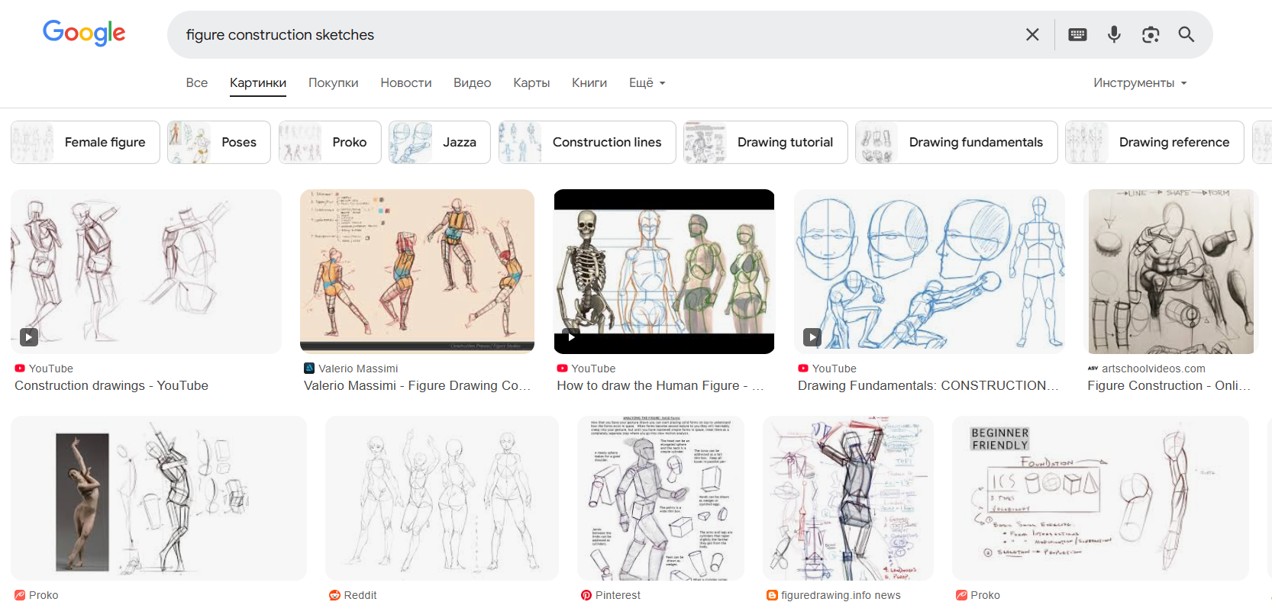Open the Новости tab
The width and height of the screenshot is (1272, 602).
pyautogui.click(x=406, y=82)
